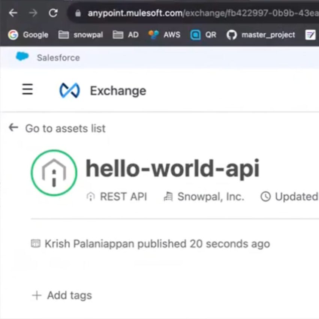The height and width of the screenshot is (319, 319).
Task: Click the Exchange title text
Action: point(118,91)
